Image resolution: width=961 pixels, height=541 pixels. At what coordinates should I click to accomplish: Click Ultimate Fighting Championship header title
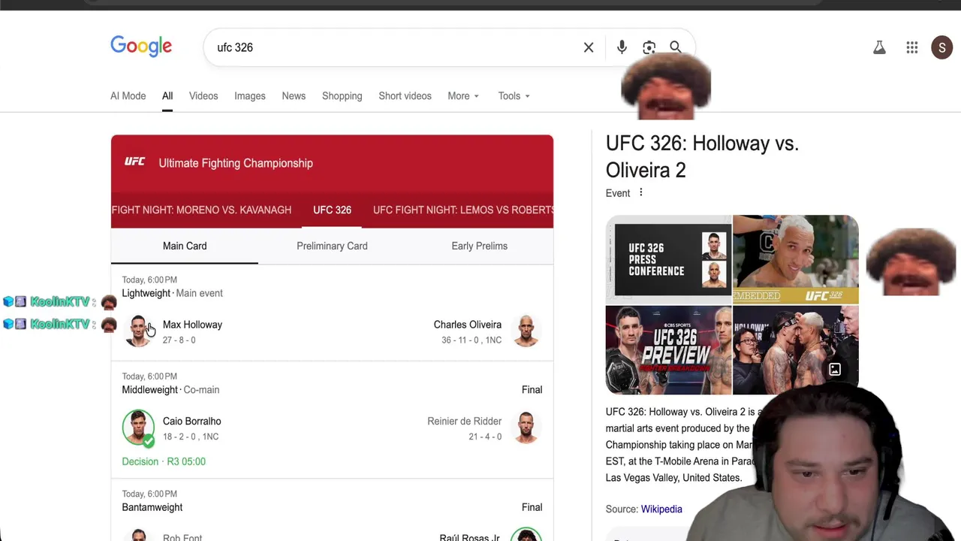click(236, 163)
